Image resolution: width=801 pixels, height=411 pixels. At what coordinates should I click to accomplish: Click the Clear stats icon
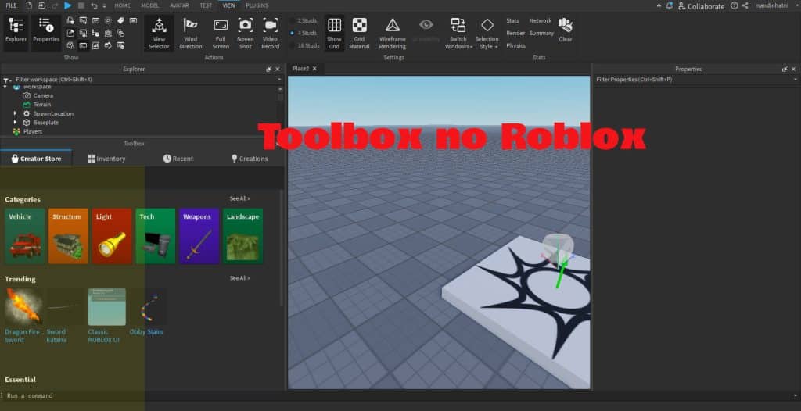(x=565, y=29)
